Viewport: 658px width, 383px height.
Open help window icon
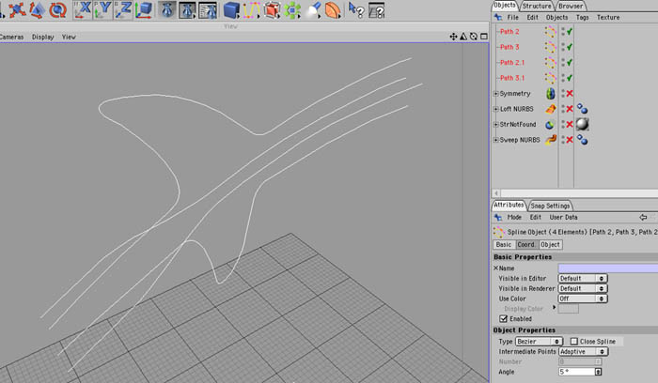(376, 10)
